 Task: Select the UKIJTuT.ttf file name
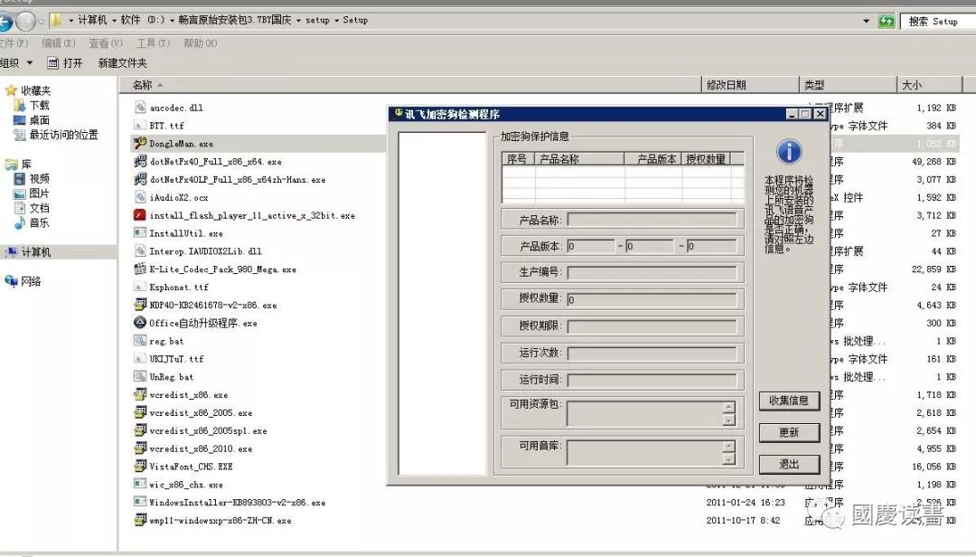pyautogui.click(x=176, y=359)
